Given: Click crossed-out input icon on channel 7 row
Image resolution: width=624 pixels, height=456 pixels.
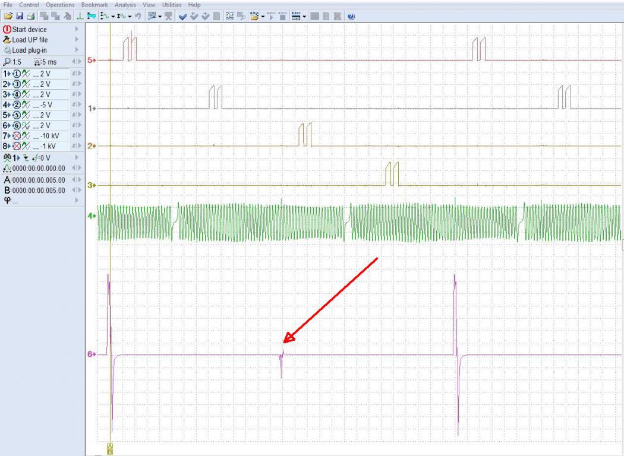Looking at the screenshot, I should pos(16,136).
